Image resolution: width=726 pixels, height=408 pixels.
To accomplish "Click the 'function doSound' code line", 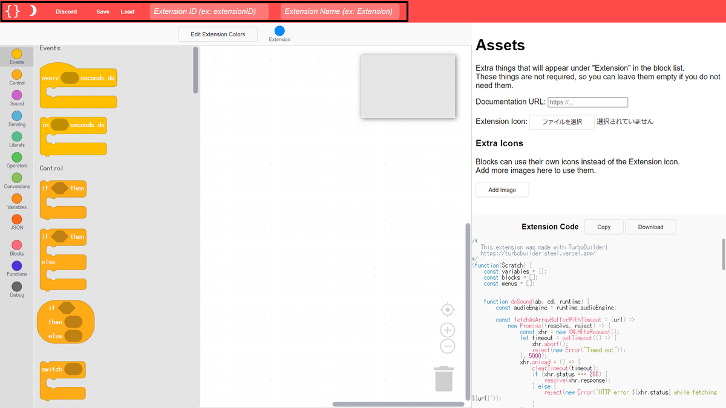I will coord(536,302).
